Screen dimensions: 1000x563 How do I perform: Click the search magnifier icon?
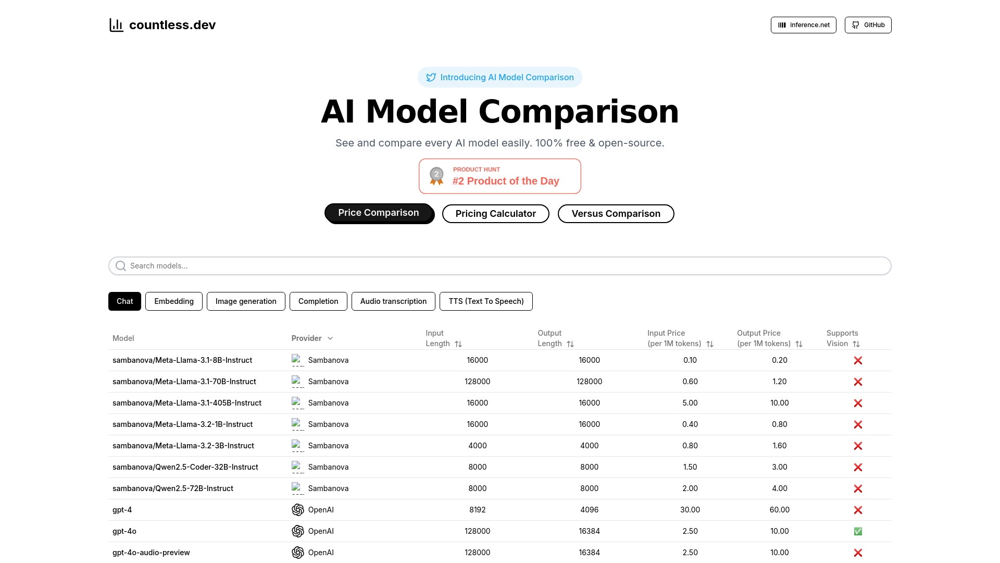[121, 266]
